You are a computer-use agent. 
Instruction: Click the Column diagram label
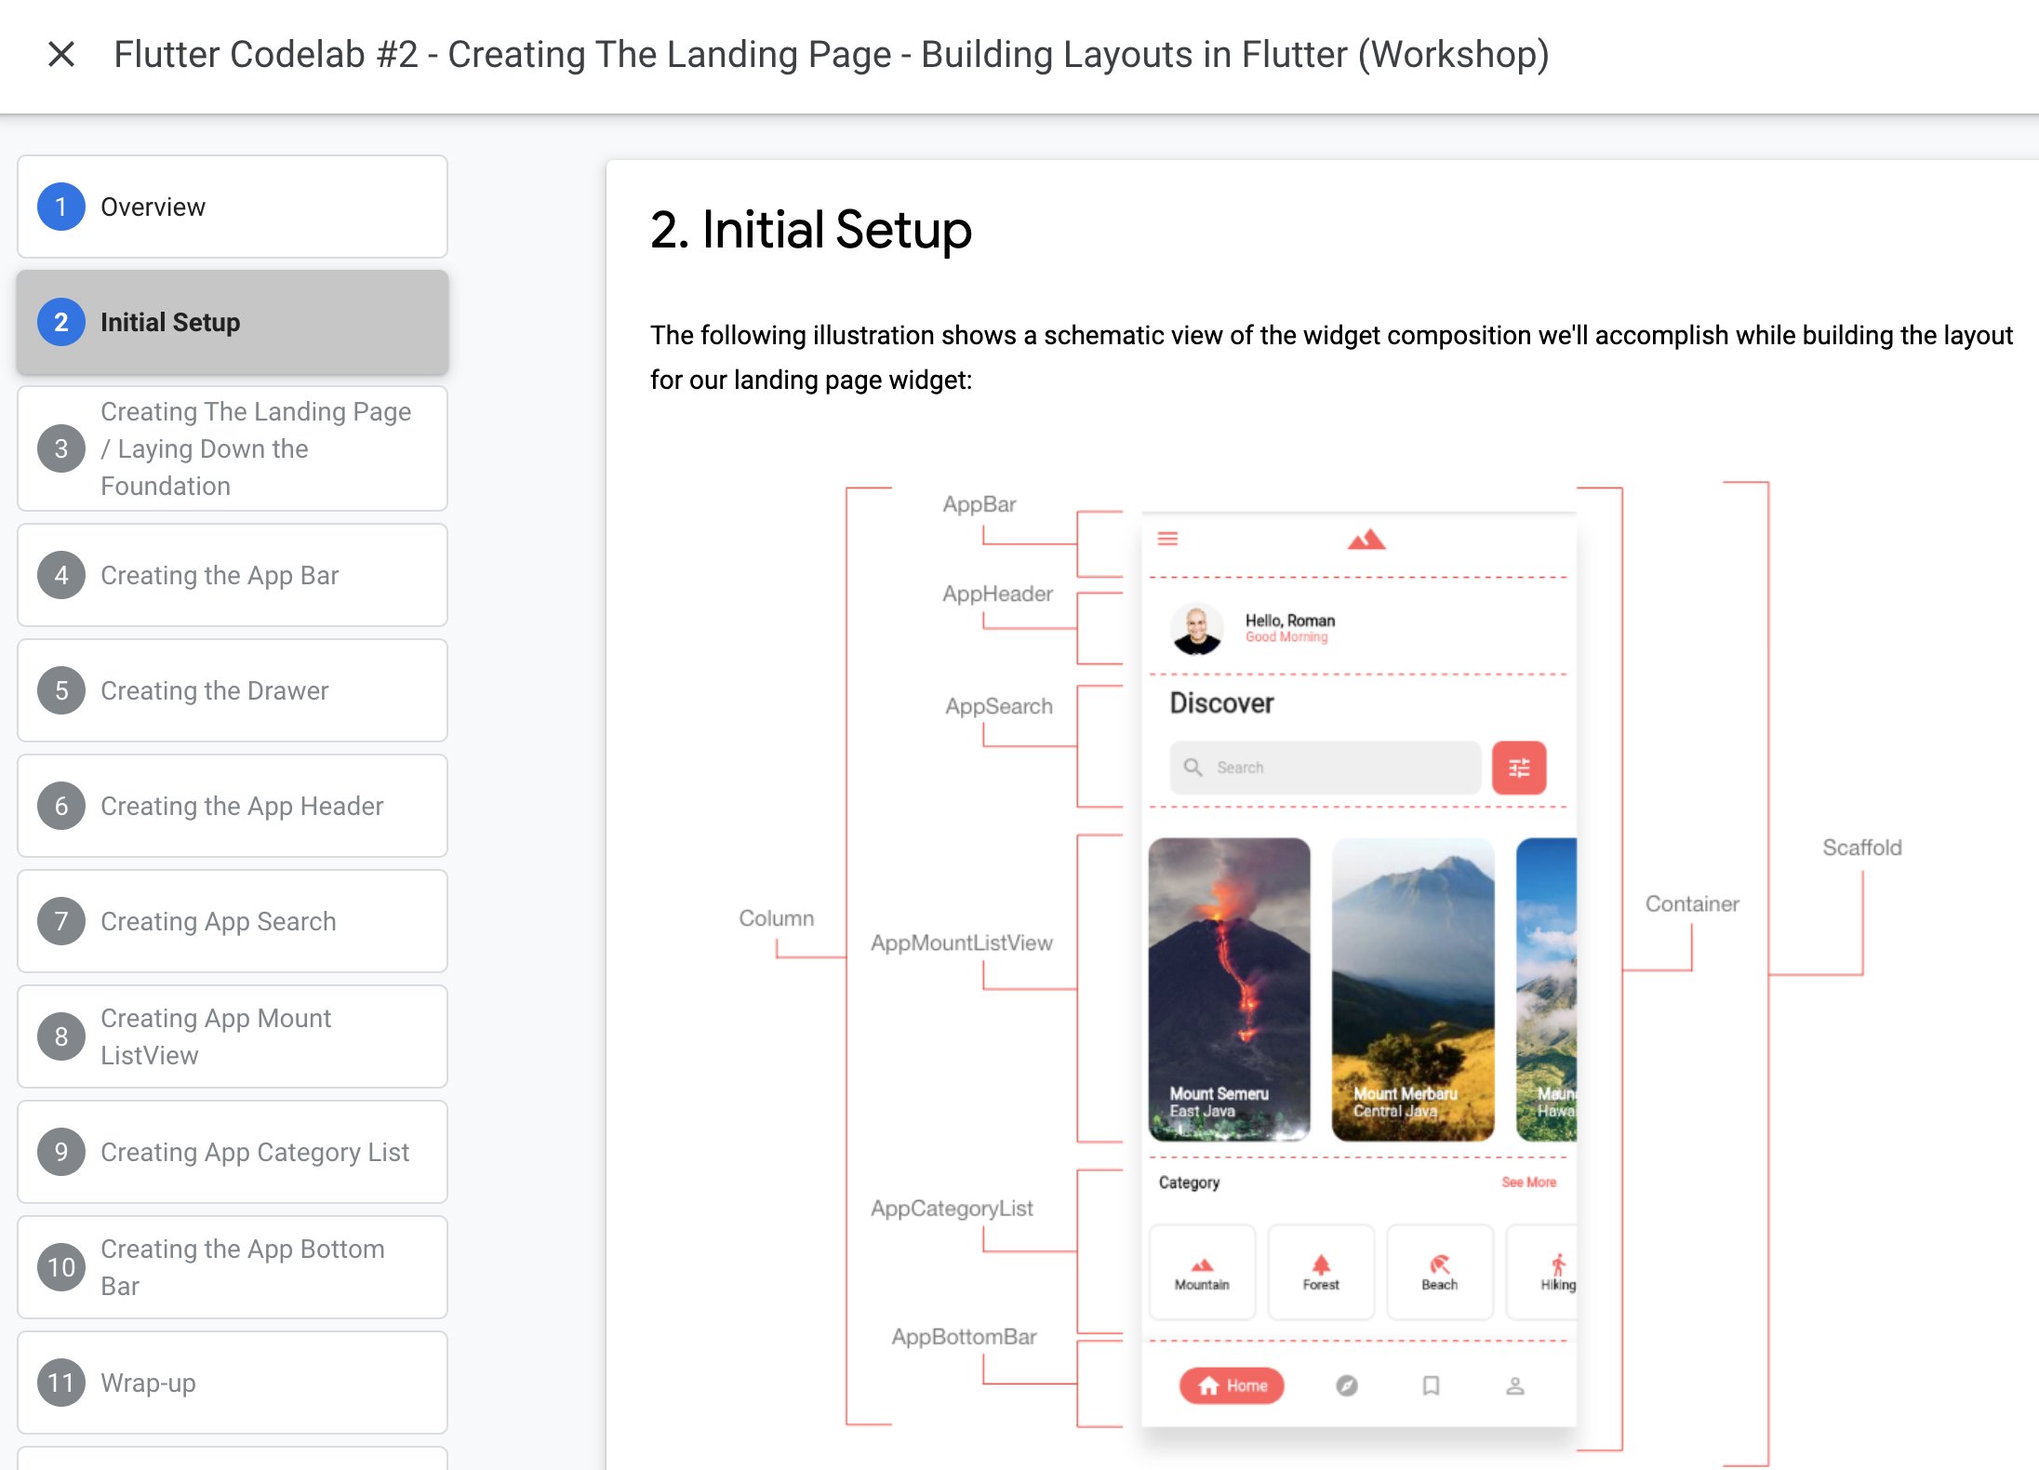coord(777,918)
